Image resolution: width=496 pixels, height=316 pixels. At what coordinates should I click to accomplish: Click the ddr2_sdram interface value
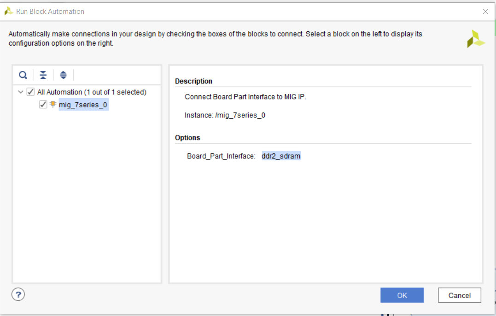(x=281, y=156)
